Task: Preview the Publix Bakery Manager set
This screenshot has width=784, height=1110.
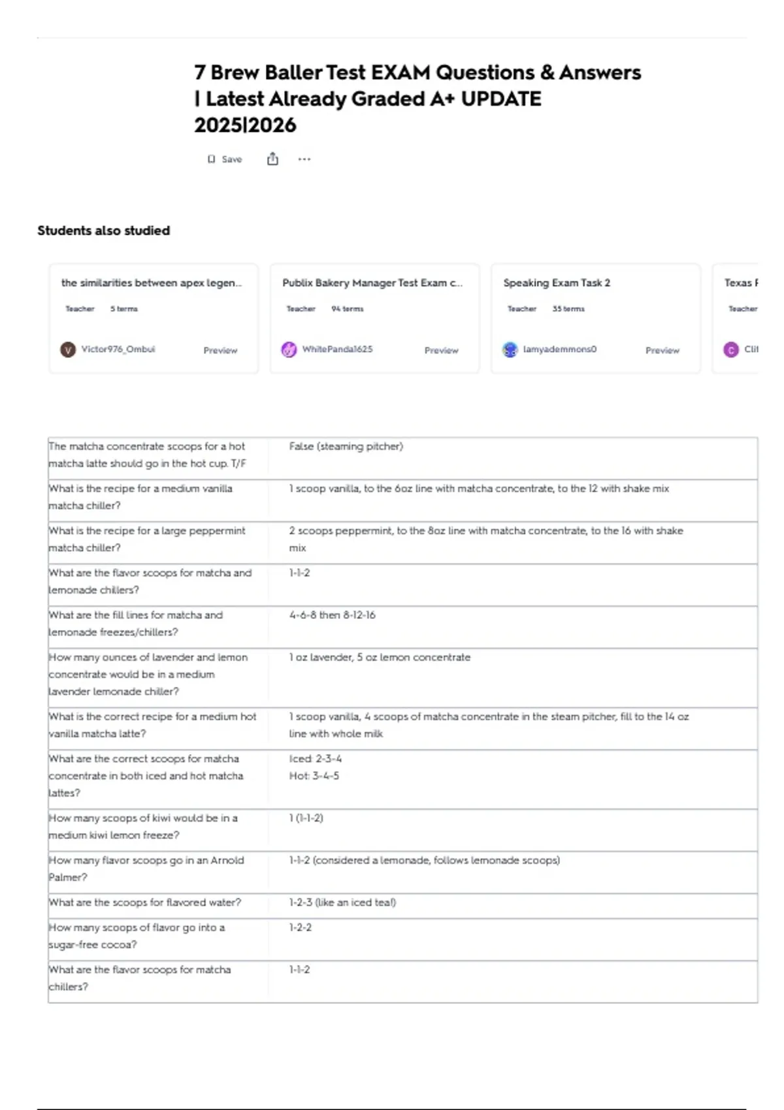Action: pyautogui.click(x=441, y=351)
